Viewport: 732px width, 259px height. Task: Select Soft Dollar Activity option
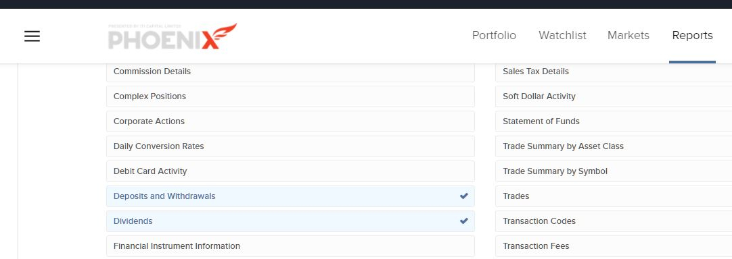(x=614, y=96)
